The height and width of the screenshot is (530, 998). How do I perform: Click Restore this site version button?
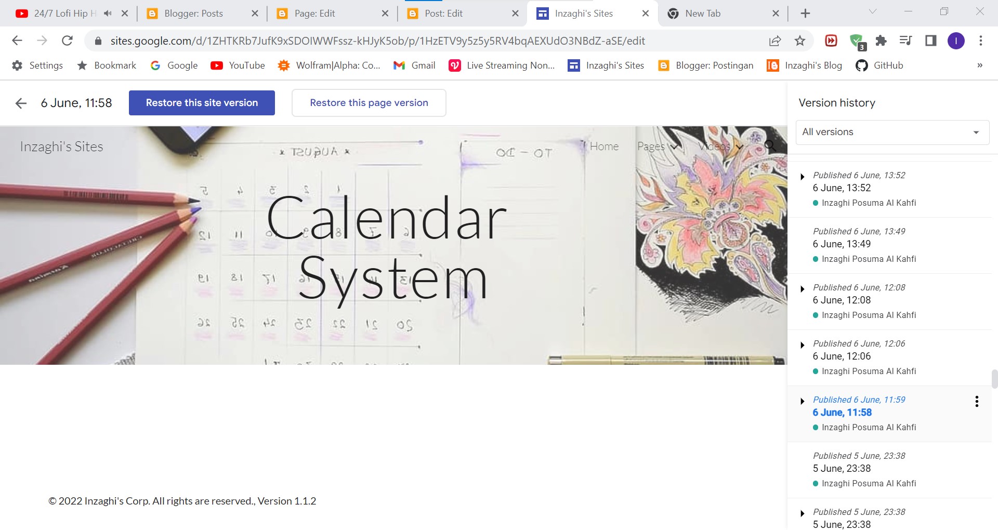coord(202,103)
